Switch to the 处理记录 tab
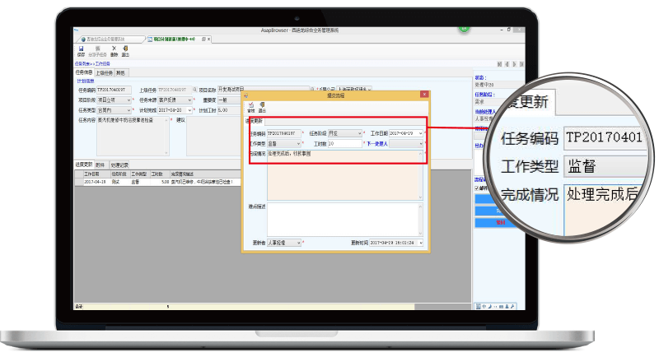The image size is (659, 357). pyautogui.click(x=119, y=165)
